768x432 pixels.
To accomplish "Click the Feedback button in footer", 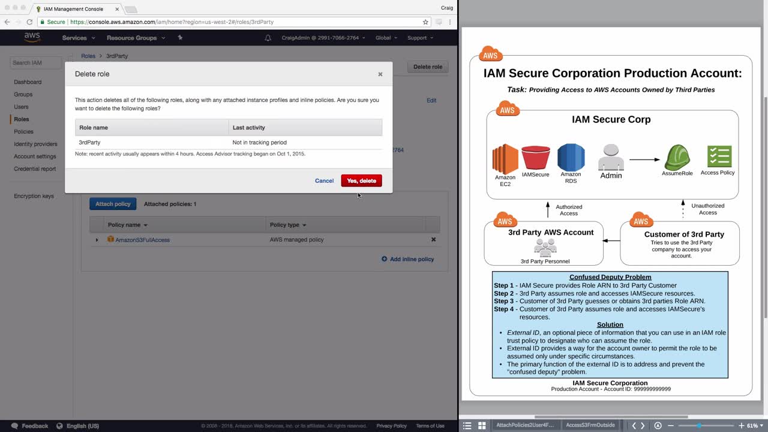I will (x=29, y=426).
